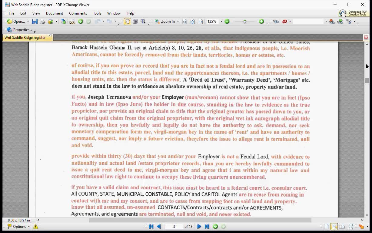Open the Undo history dropdown arrow
The image size is (372, 233).
[x=103, y=22]
